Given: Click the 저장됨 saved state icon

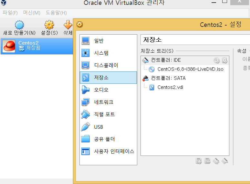Looking at the screenshot, I should click(22, 49).
